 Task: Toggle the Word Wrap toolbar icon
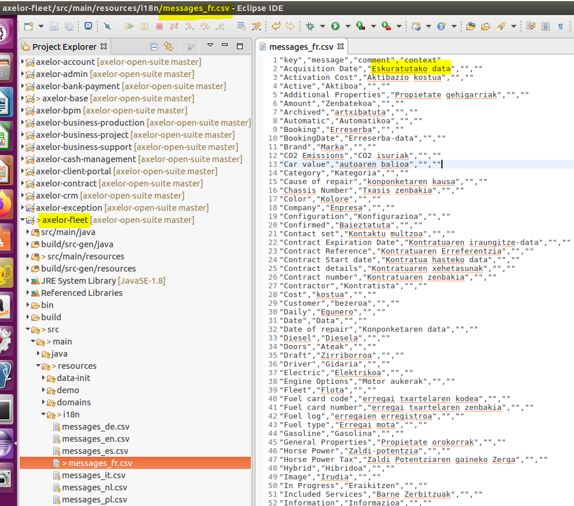[x=531, y=27]
